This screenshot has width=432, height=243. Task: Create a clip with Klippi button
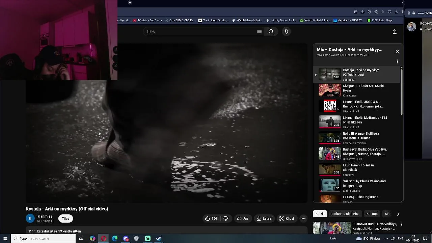[x=287, y=218]
